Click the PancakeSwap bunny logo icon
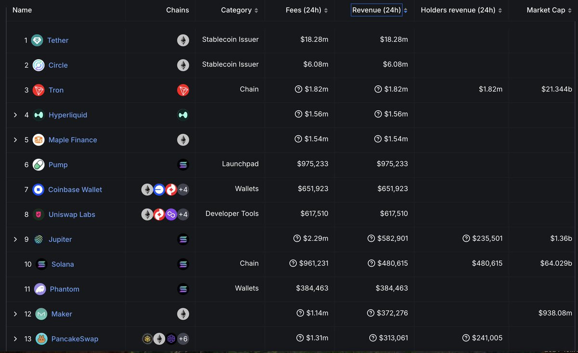Screen dimensions: 578x353 [41, 339]
